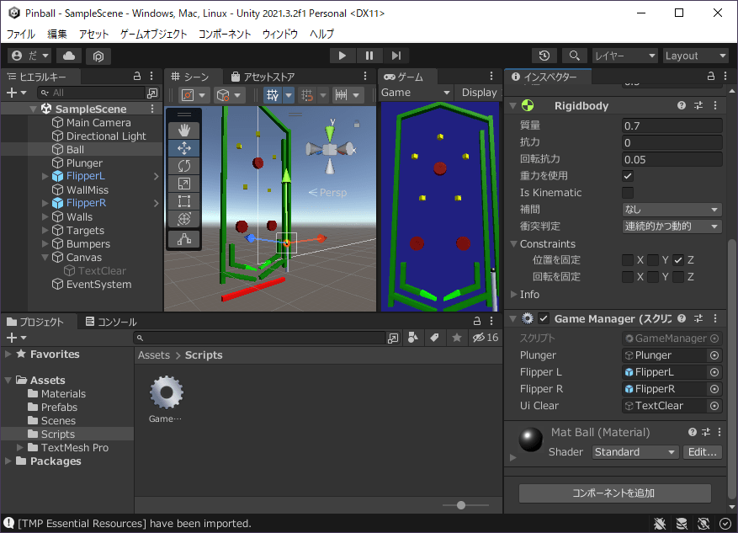Toggle the Inspector lock icon

pos(711,77)
